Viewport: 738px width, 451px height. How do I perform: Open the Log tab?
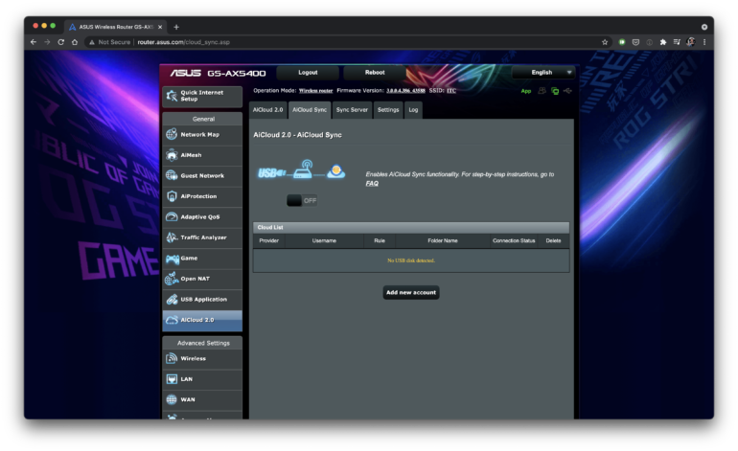[x=413, y=110]
